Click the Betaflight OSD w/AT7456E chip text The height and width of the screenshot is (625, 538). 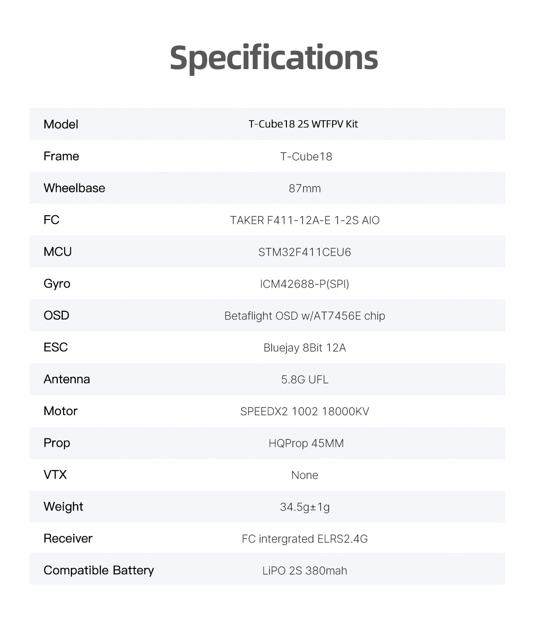(x=305, y=316)
